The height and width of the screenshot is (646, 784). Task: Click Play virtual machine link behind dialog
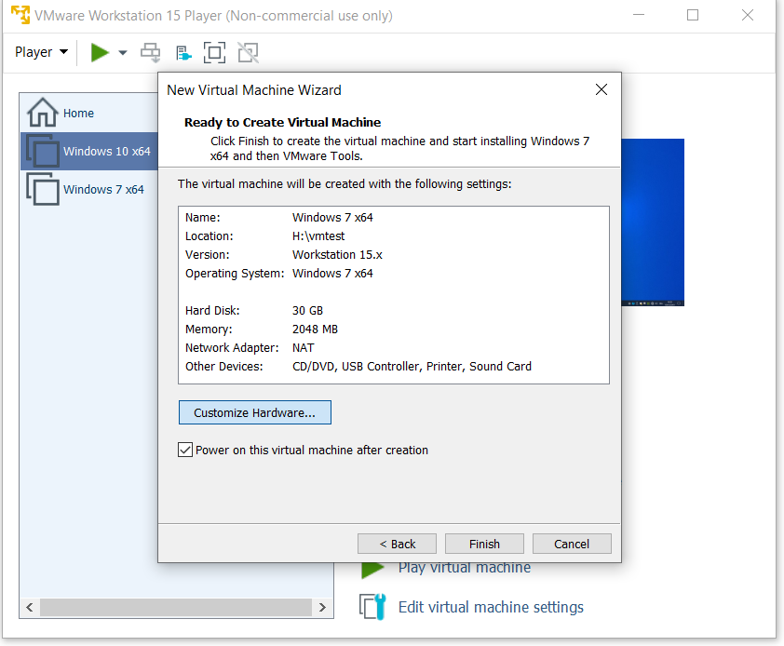(464, 568)
